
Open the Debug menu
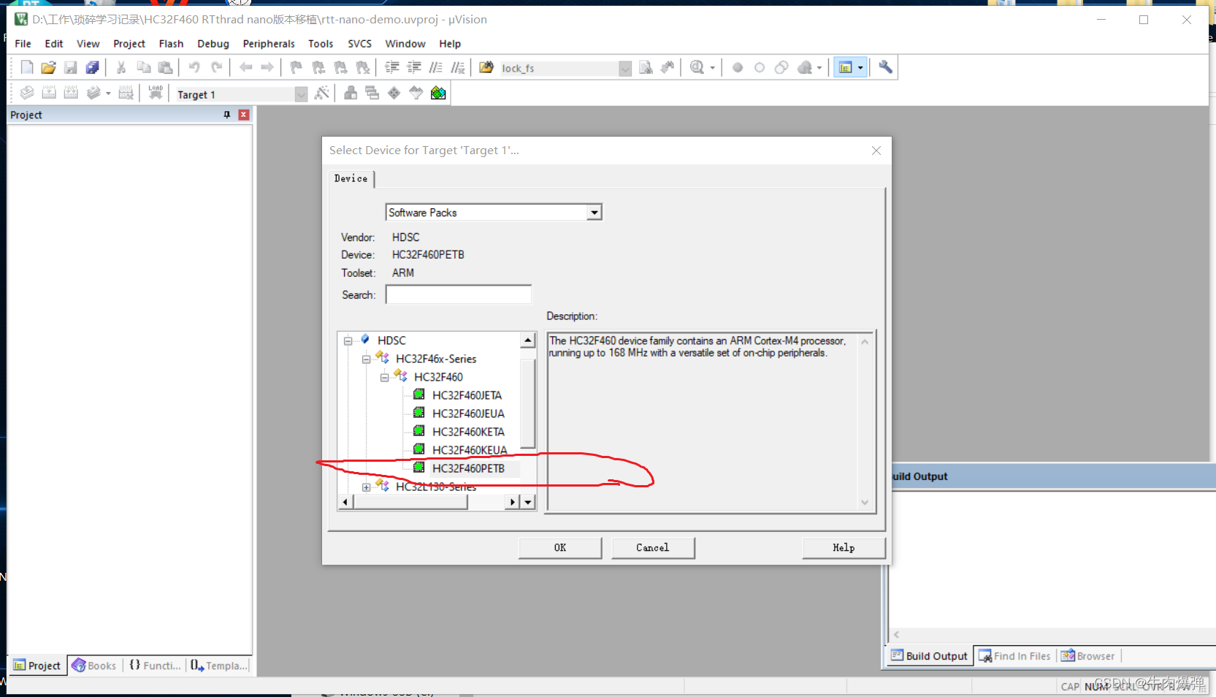(213, 44)
